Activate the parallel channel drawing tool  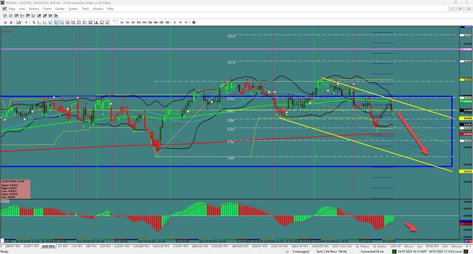57,22
